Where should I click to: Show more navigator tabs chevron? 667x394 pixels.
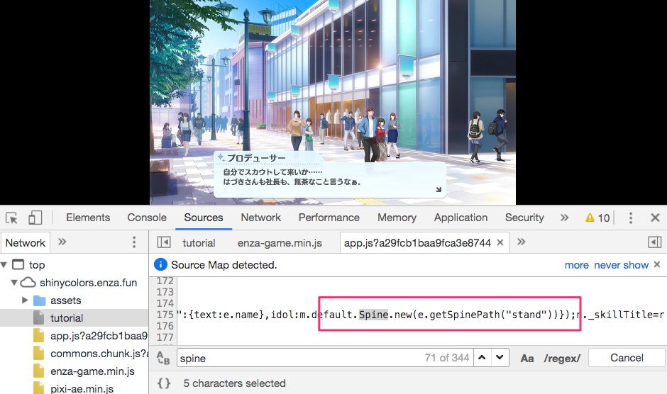click(62, 242)
